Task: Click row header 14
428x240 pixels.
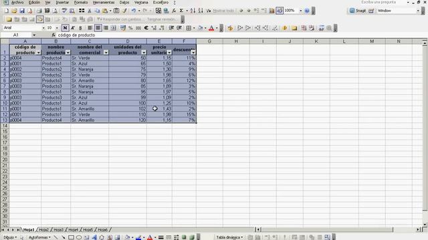Action: (x=5, y=126)
